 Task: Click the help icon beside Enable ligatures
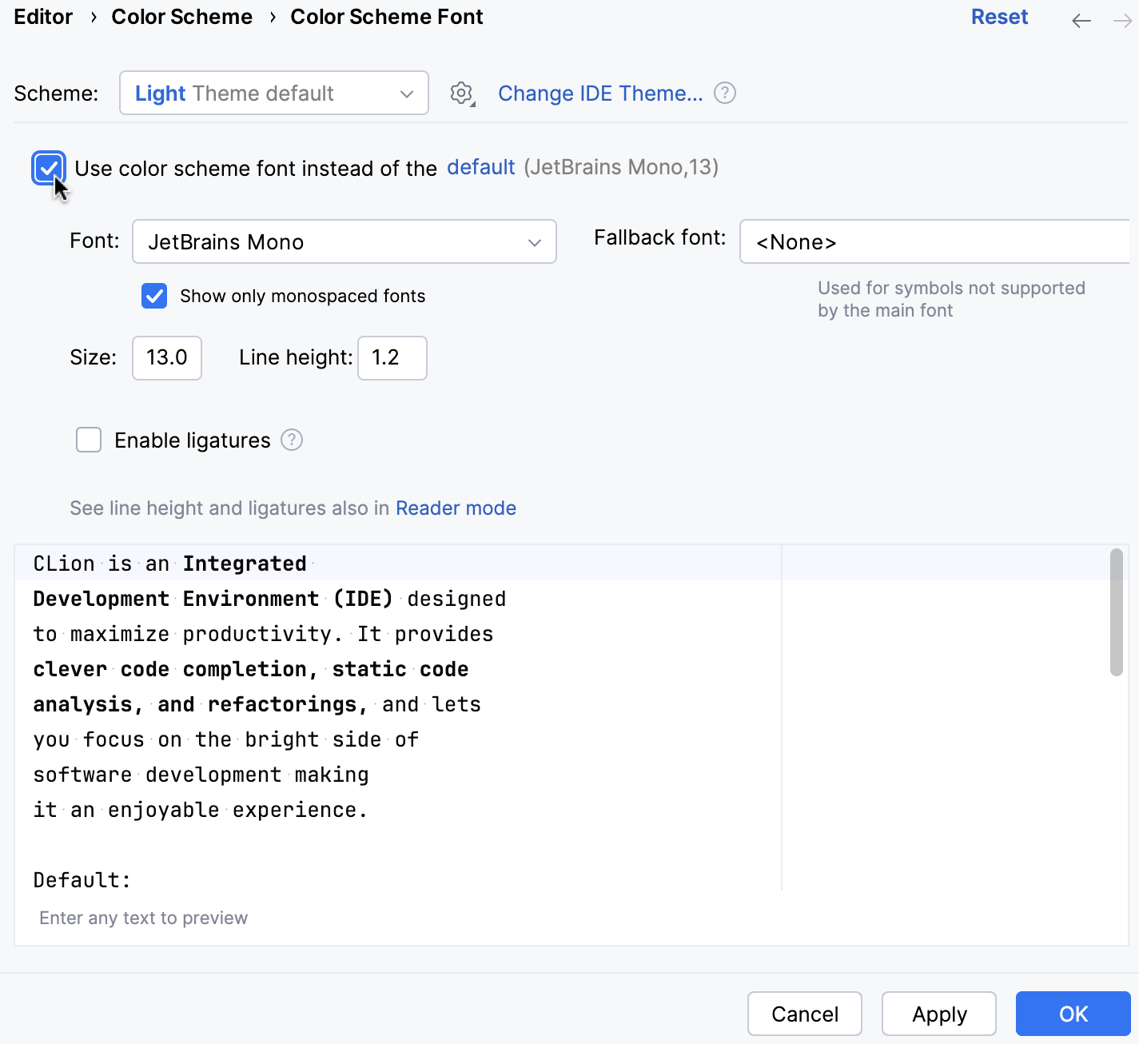pos(292,440)
